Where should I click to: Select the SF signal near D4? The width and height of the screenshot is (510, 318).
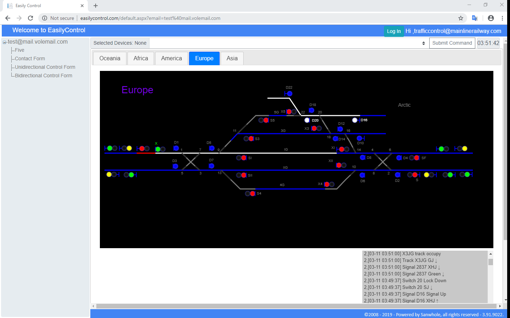click(x=416, y=158)
